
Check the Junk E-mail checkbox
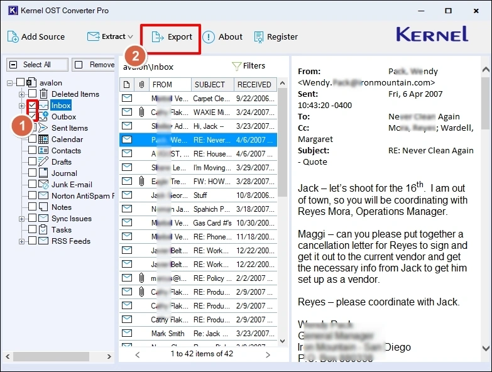point(32,184)
